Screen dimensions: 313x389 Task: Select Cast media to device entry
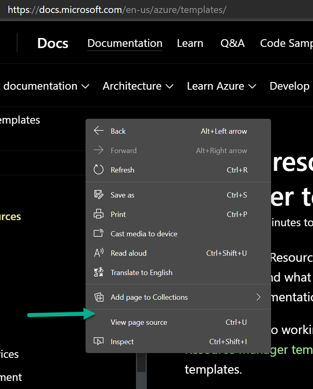pyautogui.click(x=178, y=234)
